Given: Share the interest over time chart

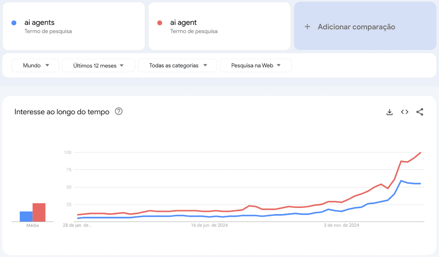Looking at the screenshot, I should click(420, 112).
